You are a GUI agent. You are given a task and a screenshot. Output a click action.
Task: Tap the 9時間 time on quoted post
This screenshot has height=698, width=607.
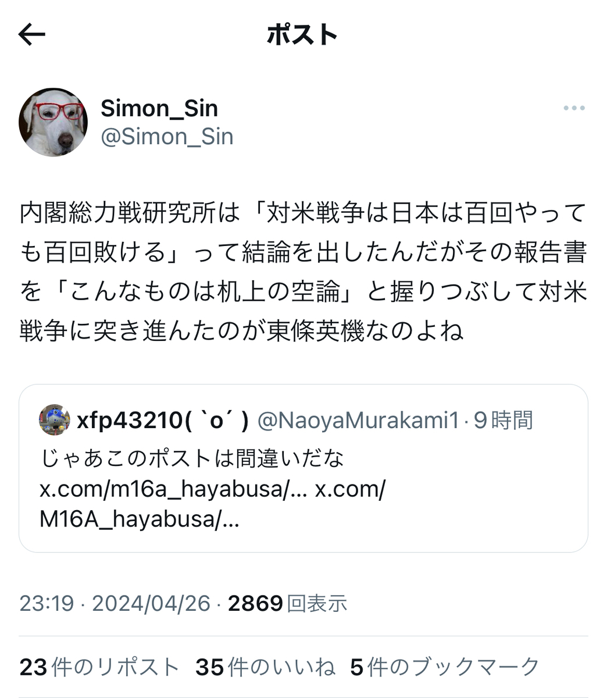pyautogui.click(x=504, y=421)
